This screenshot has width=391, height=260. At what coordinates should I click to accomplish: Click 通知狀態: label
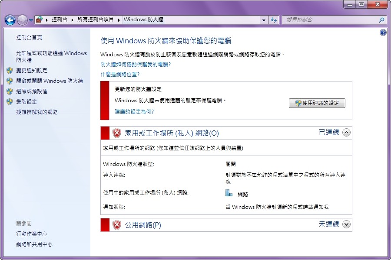point(114,207)
